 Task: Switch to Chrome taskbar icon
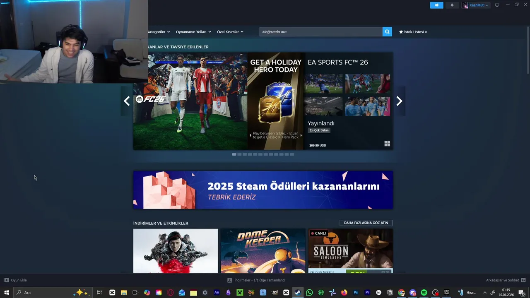click(402, 293)
